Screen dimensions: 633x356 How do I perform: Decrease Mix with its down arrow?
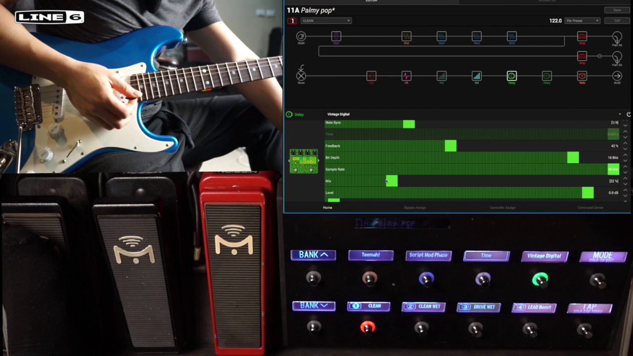click(625, 184)
